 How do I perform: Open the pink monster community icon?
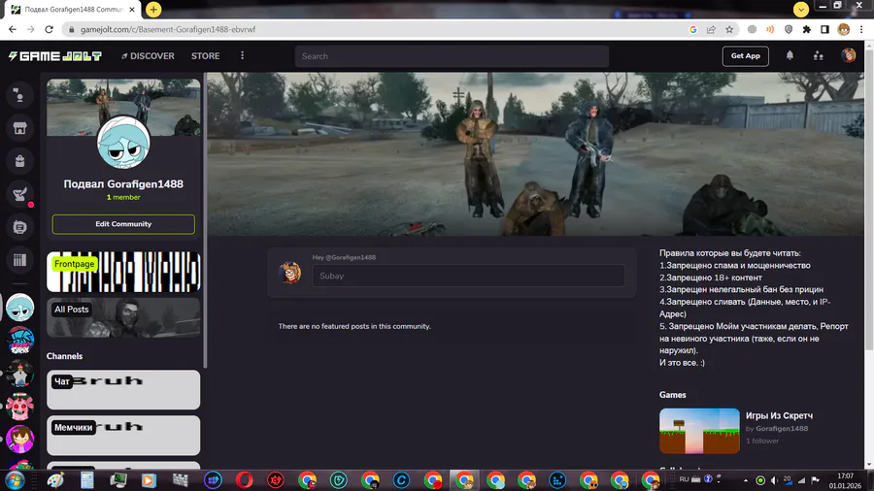coord(19,406)
